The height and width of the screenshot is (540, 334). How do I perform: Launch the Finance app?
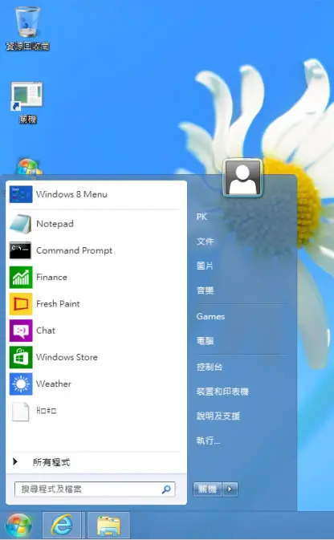coord(94,278)
